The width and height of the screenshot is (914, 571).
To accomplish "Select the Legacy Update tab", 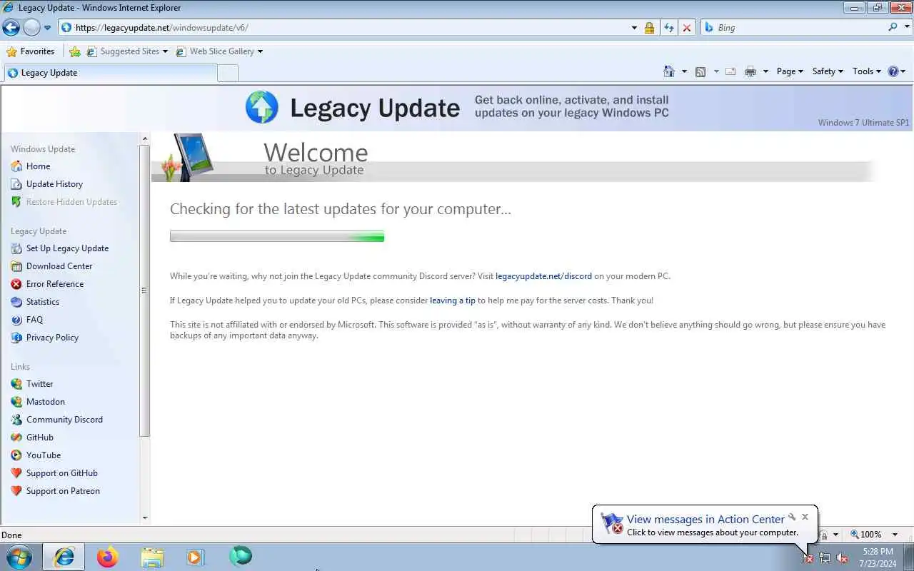I will tap(110, 73).
